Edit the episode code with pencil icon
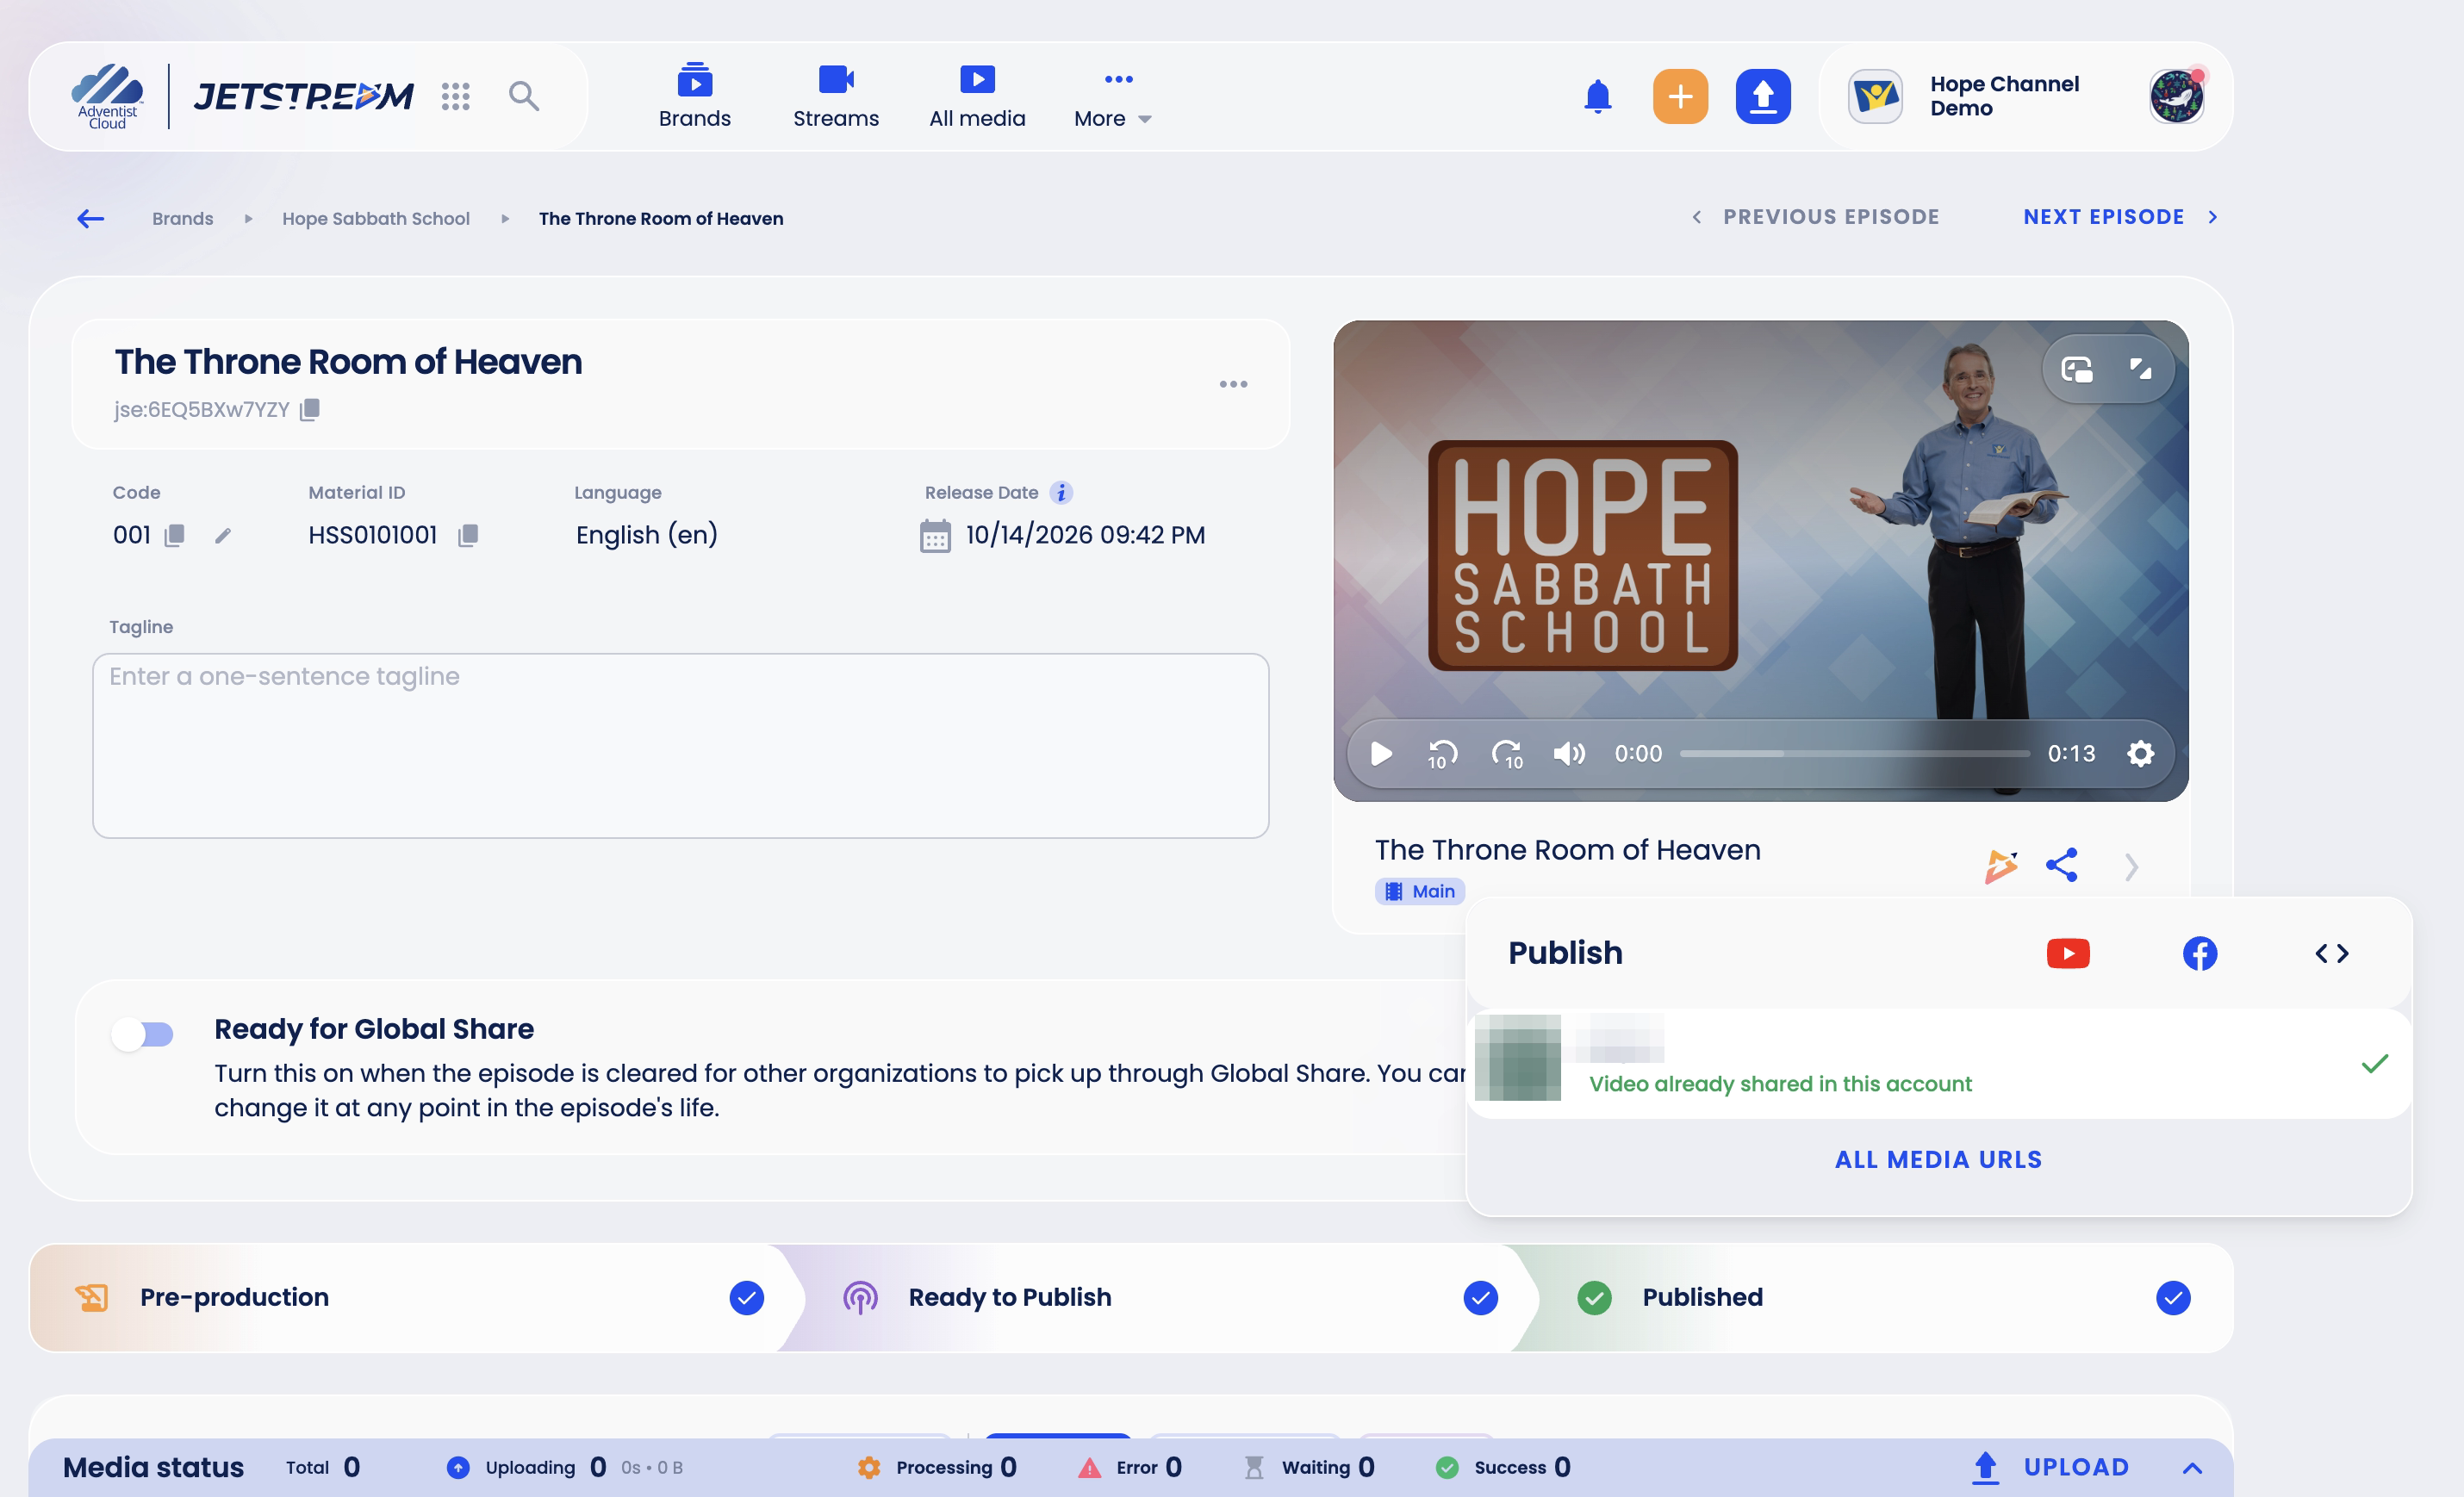The height and width of the screenshot is (1497, 2464). [x=223, y=536]
